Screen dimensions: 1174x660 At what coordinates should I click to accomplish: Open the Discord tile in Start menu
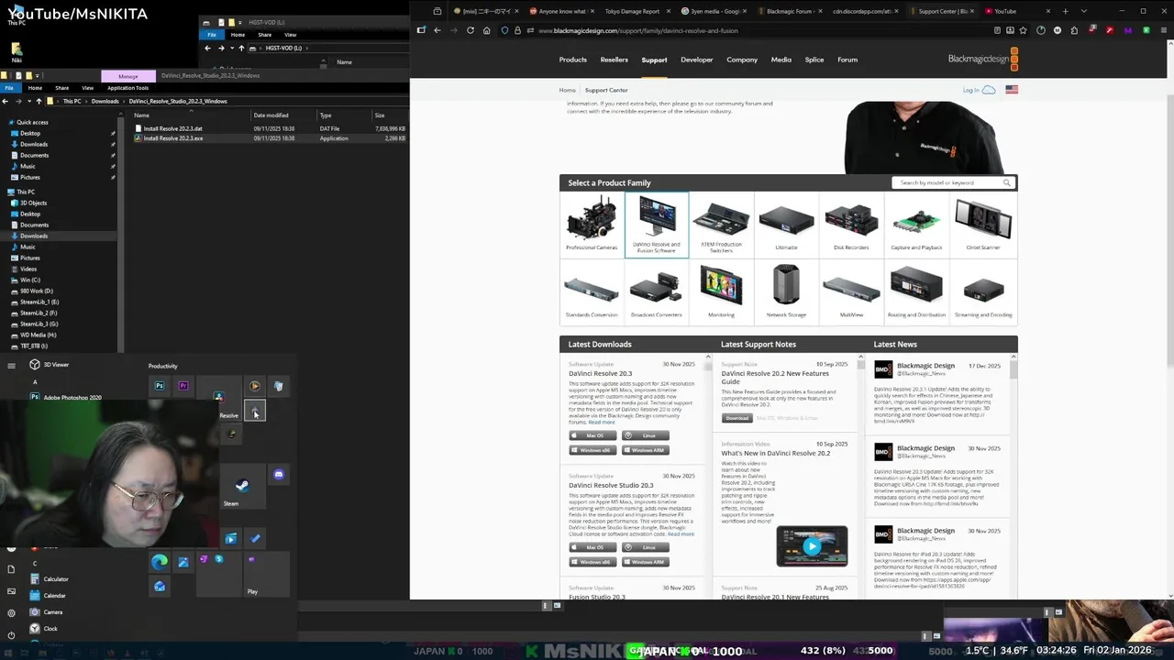click(x=279, y=475)
